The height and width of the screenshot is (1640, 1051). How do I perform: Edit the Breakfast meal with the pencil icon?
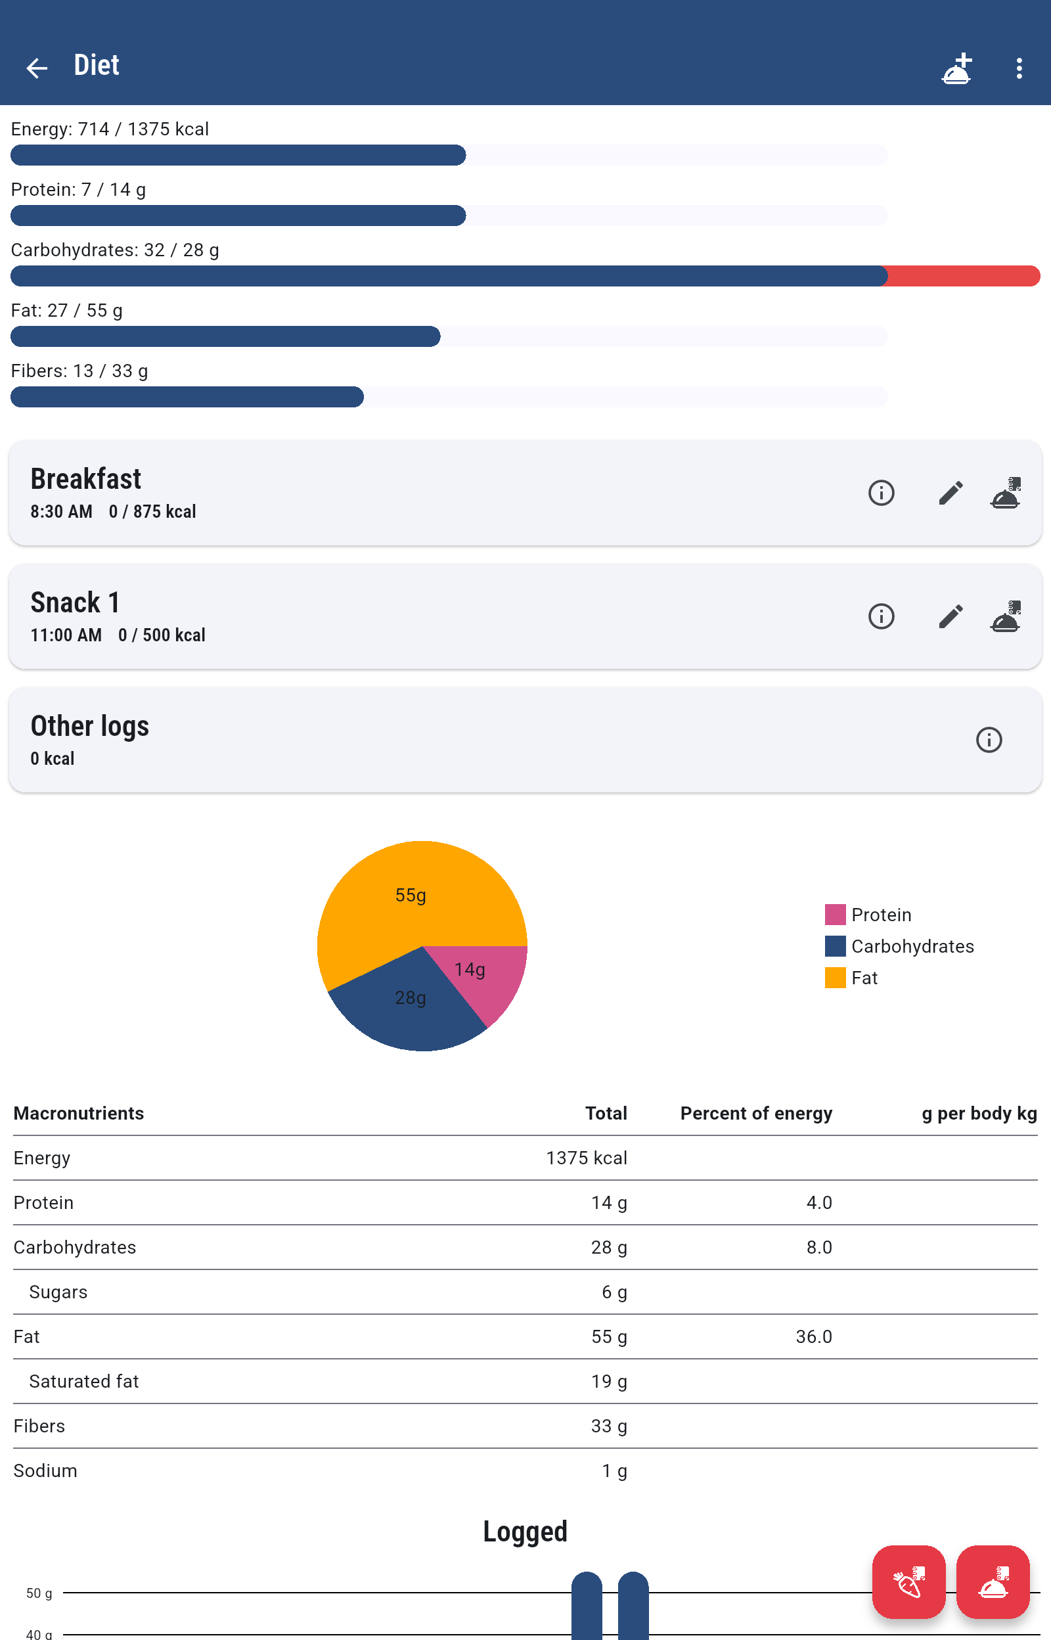[x=950, y=492]
